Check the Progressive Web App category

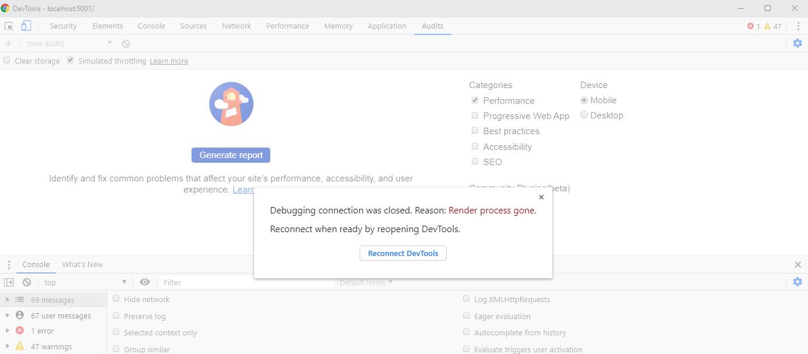[x=475, y=115]
